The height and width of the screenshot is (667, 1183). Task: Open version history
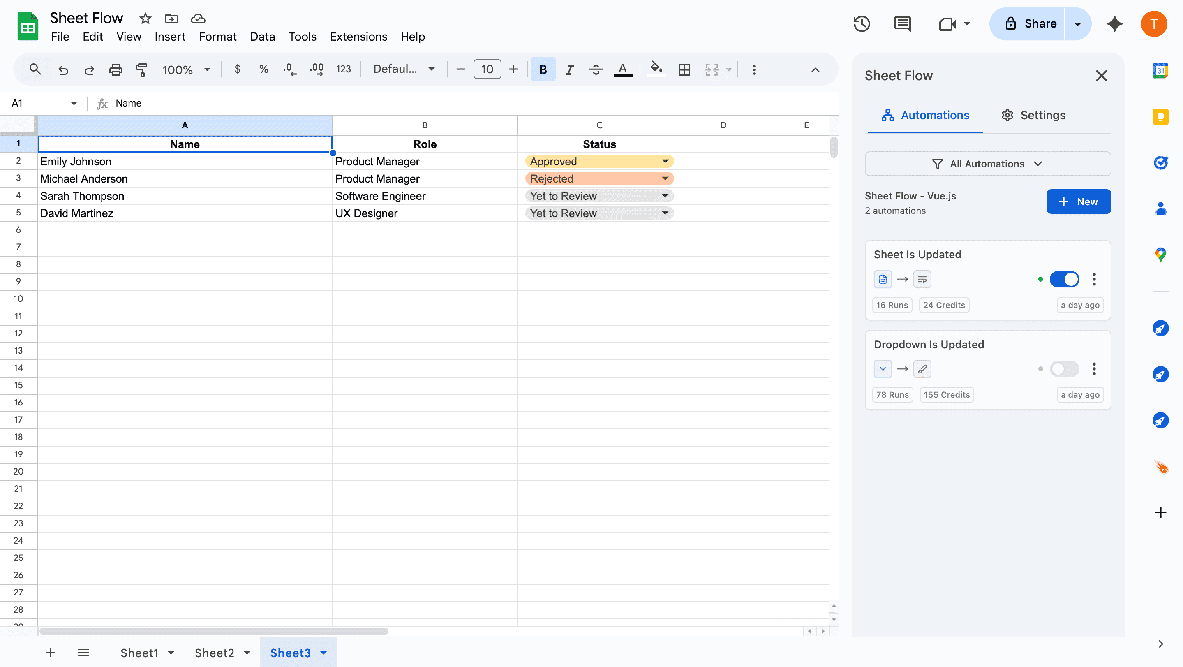click(862, 24)
